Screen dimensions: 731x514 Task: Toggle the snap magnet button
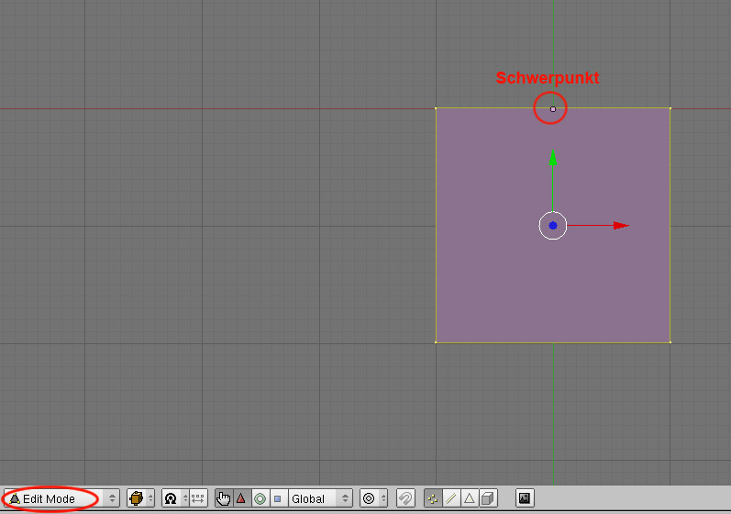tap(405, 498)
